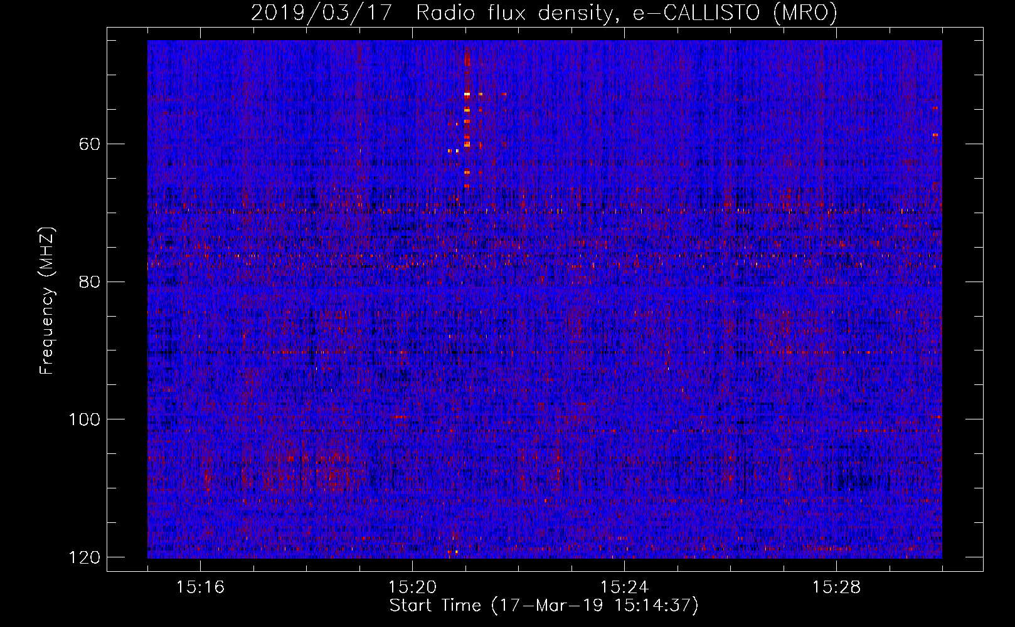The width and height of the screenshot is (1015, 627).
Task: Click the "15:20" time tick label
Action: coord(412,587)
